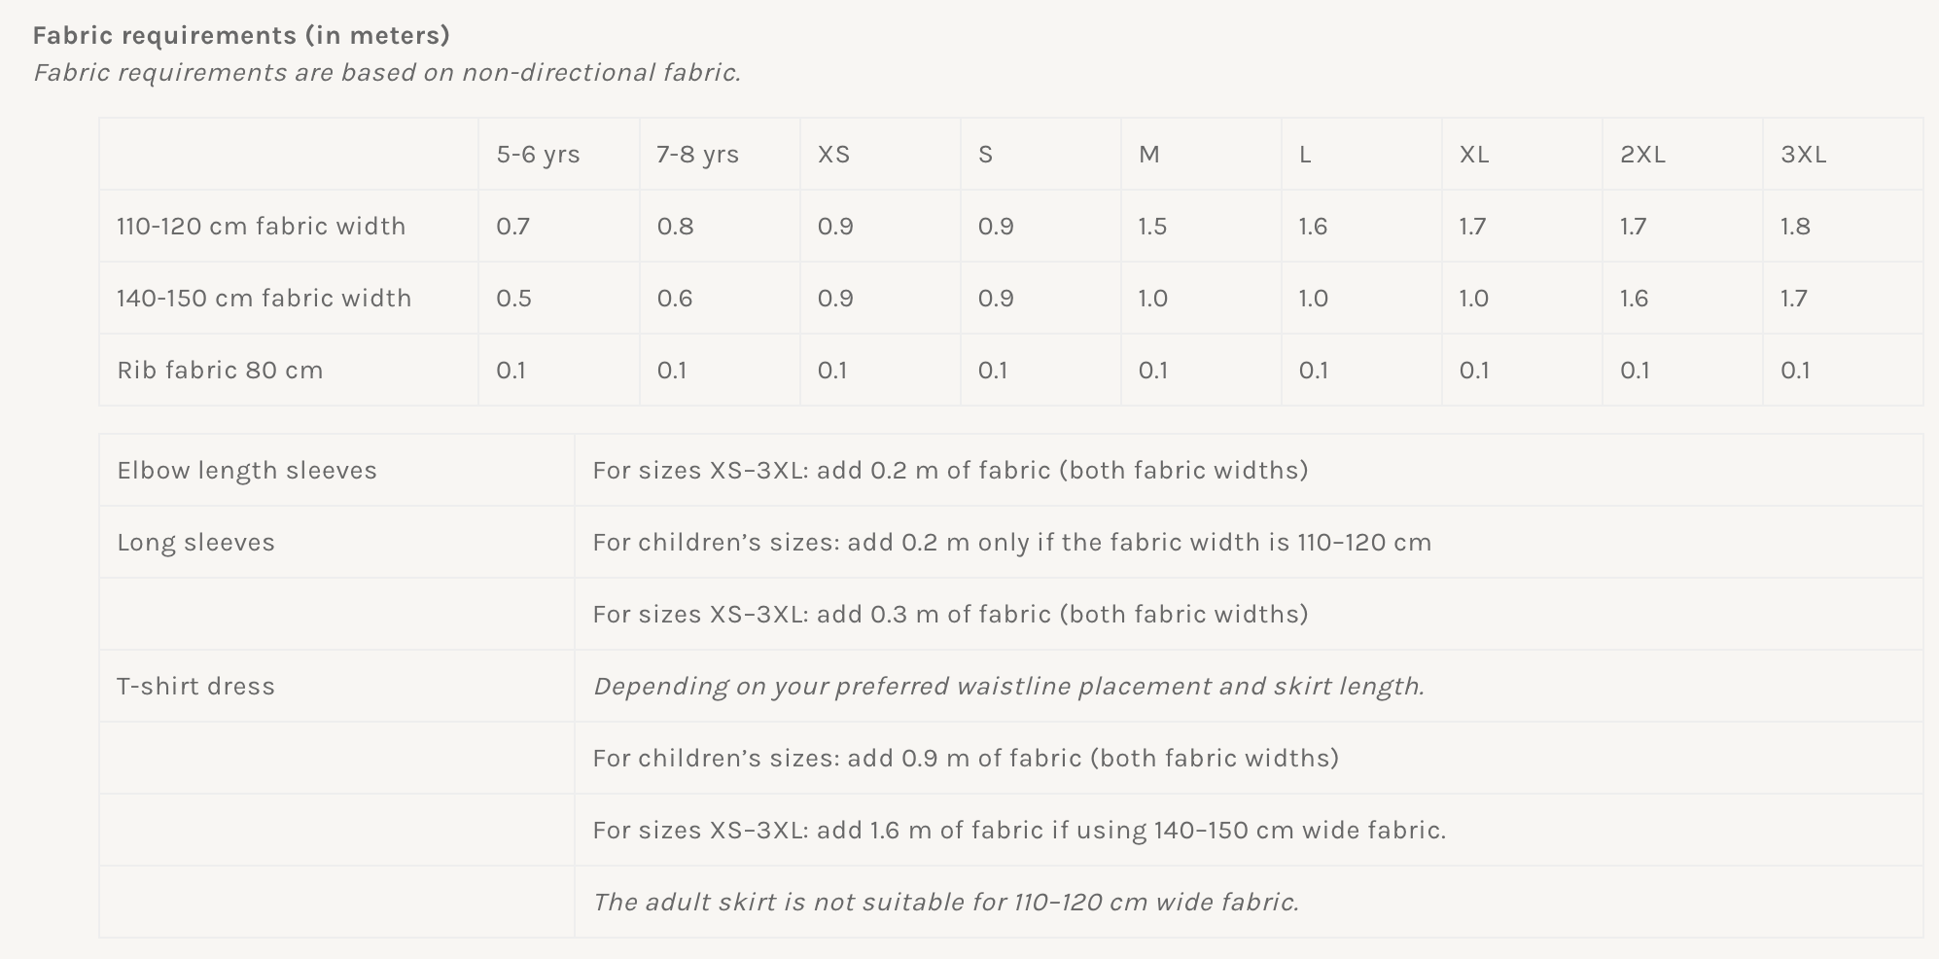
Task: Select the '140-150 cm fabric width' row label
Action: pyautogui.click(x=264, y=299)
